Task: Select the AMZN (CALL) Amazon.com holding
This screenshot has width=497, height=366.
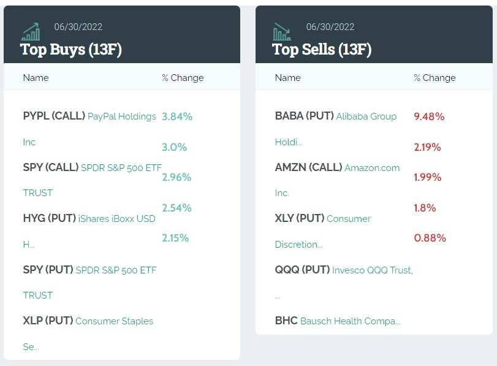Action: (x=337, y=180)
